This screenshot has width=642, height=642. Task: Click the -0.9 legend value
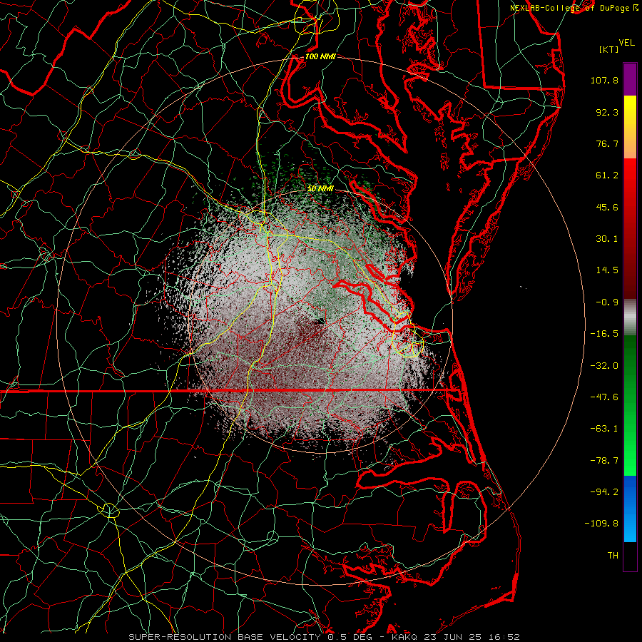607,302
